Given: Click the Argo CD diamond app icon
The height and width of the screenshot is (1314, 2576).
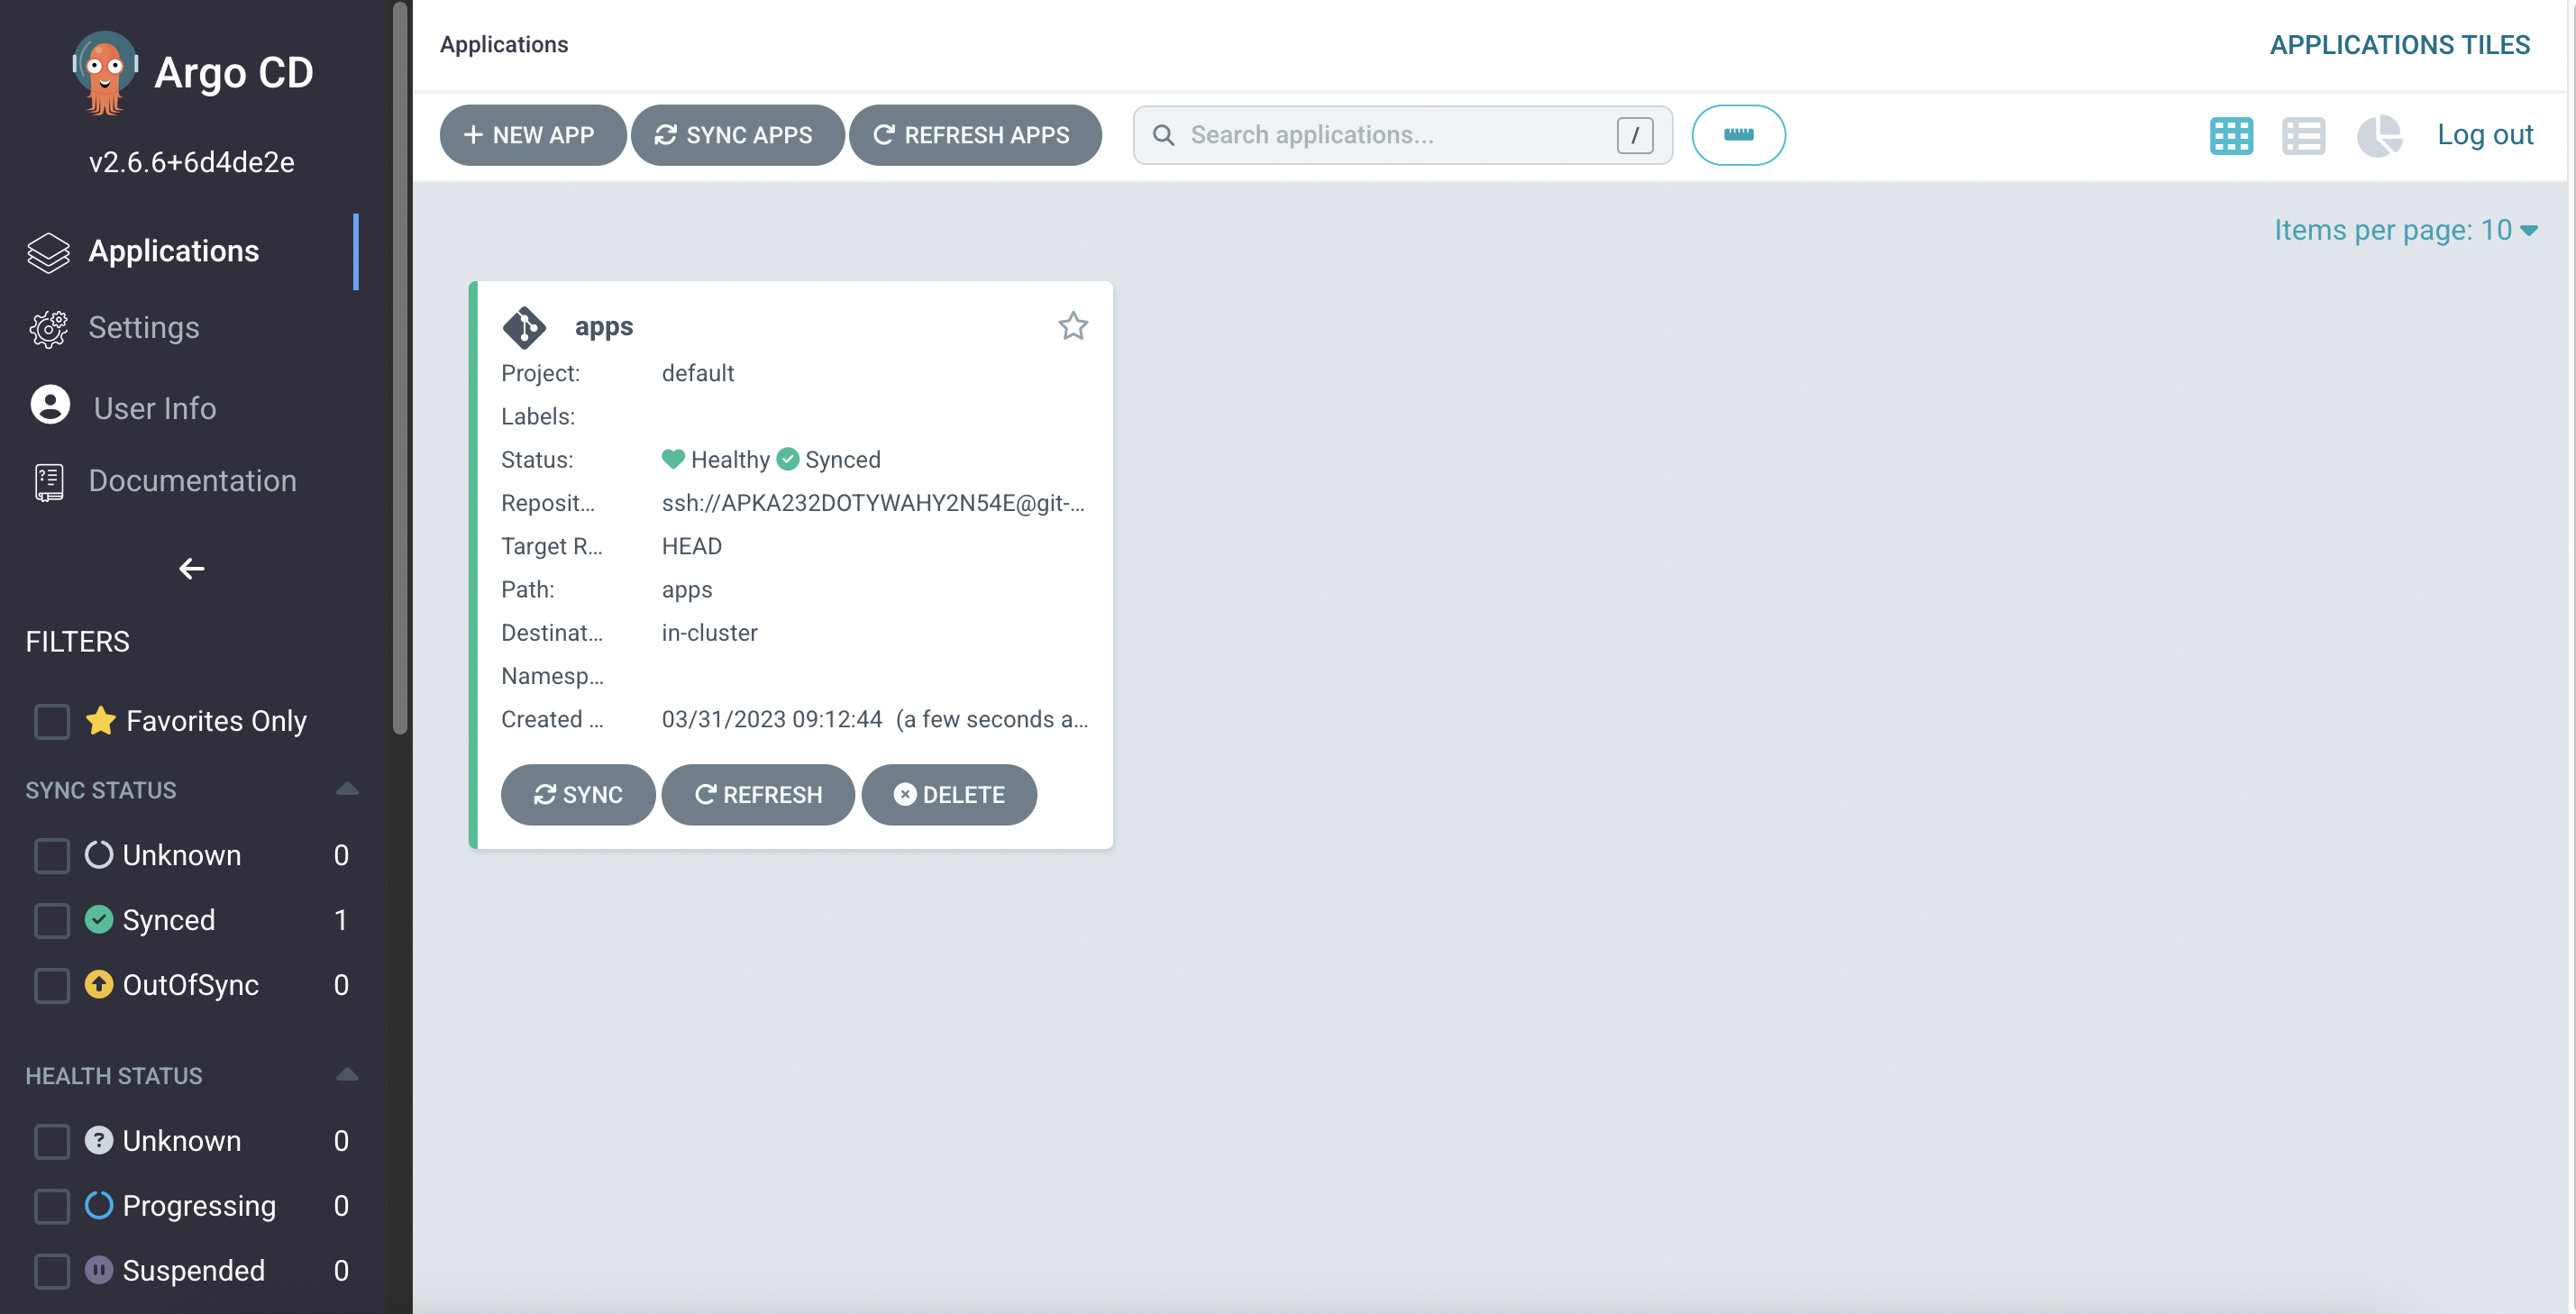Looking at the screenshot, I should (x=525, y=325).
